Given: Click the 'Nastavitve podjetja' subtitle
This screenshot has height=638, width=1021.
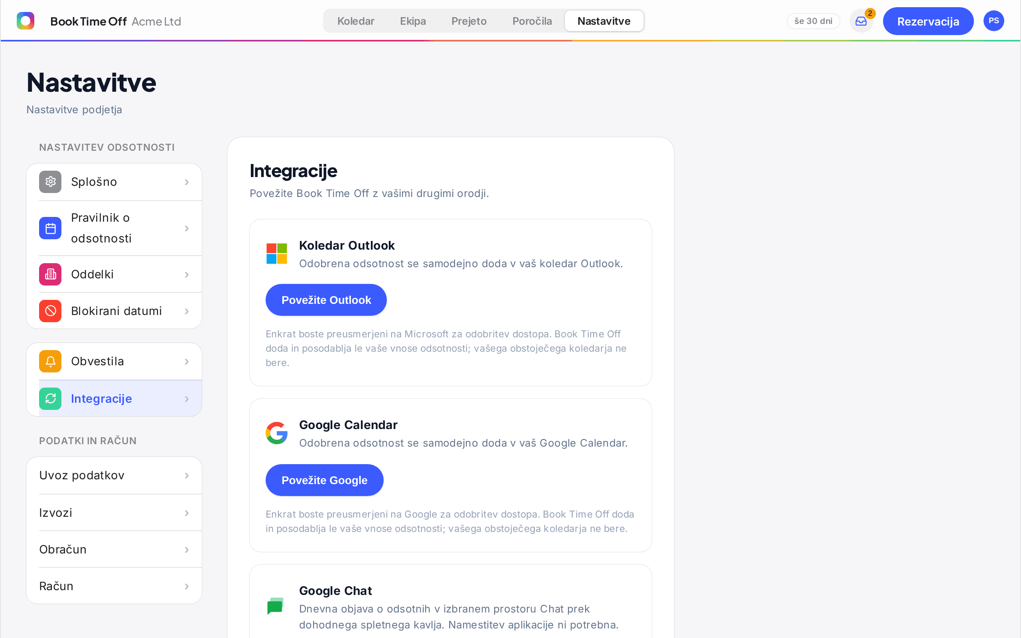Looking at the screenshot, I should (x=74, y=110).
